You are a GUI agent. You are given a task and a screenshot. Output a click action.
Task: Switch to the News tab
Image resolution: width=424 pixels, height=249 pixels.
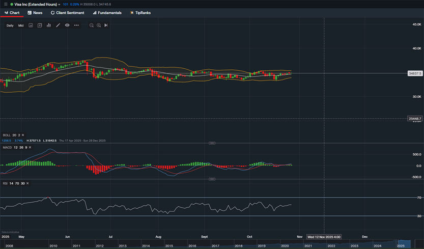pos(35,13)
